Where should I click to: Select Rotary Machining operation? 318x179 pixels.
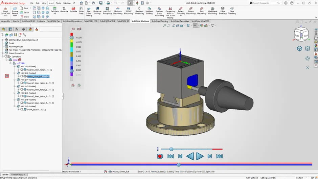[x=191, y=10]
